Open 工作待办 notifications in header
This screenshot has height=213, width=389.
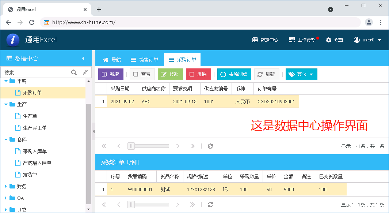(x=302, y=40)
